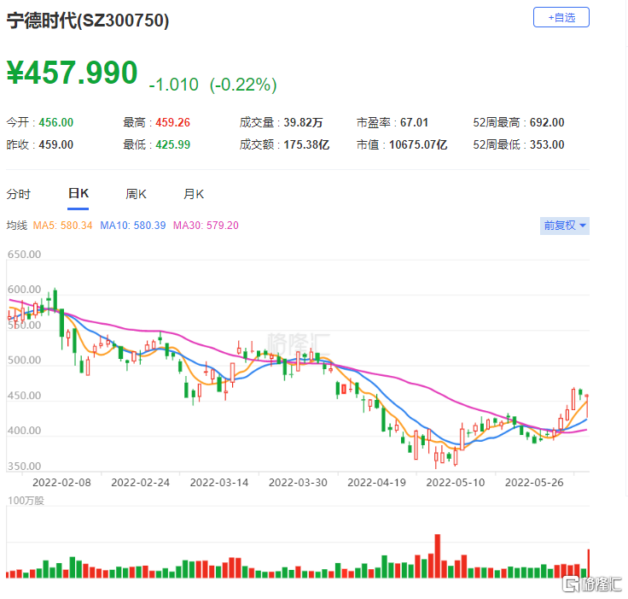Image resolution: width=628 pixels, height=599 pixels.
Task: Add stock via +自选 button
Action: pos(561,17)
